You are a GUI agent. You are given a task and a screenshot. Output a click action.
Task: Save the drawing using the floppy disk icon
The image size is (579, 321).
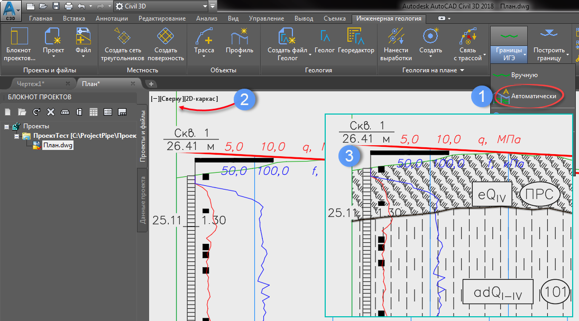(56, 6)
